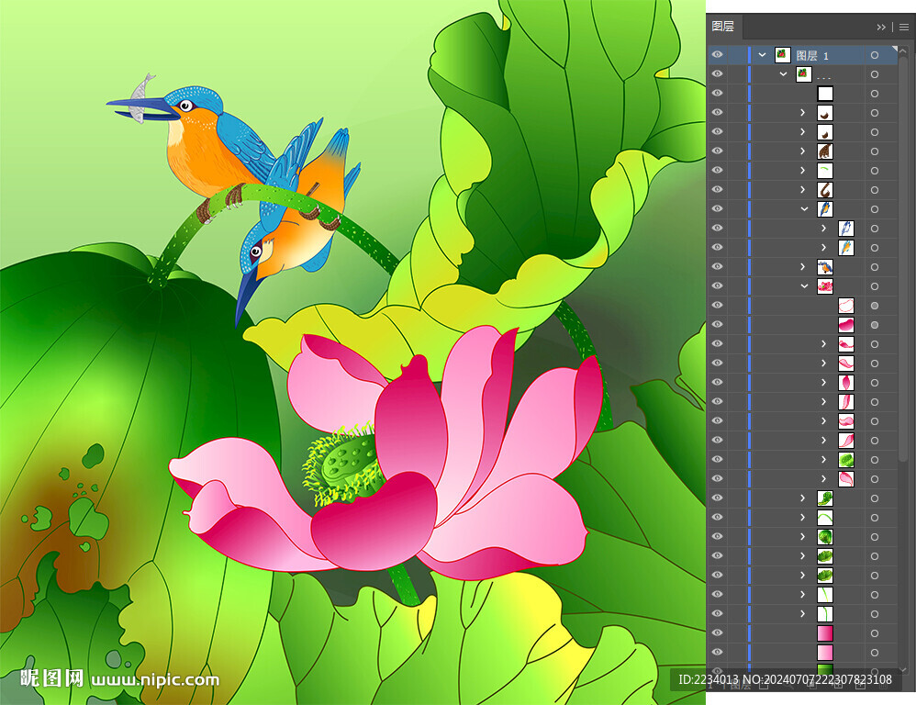This screenshot has width=916, height=705.
Task: Hide the brown claws cluster sublayer
Action: [718, 151]
